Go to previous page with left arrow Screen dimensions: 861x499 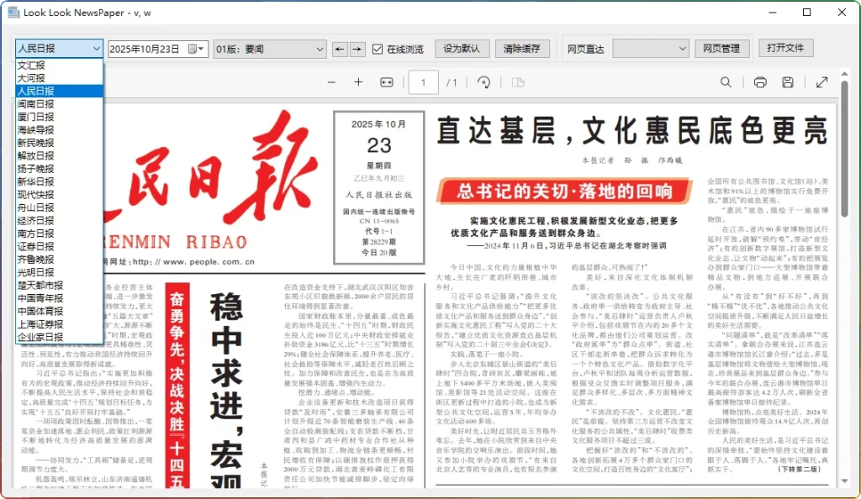[x=340, y=49]
